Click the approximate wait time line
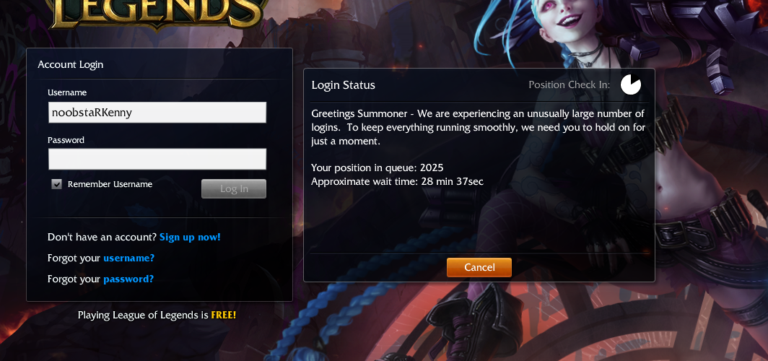 click(x=397, y=182)
